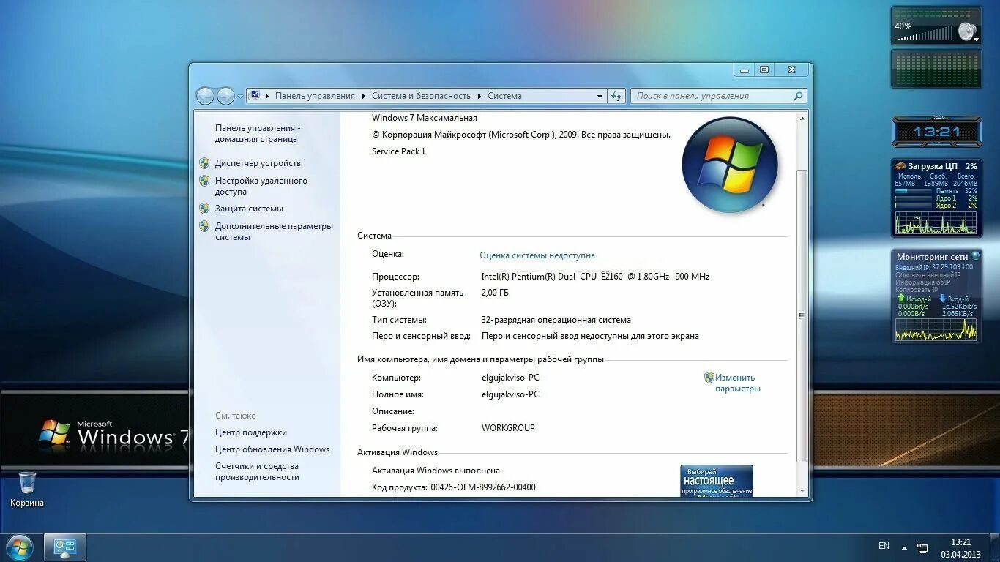1000x562 pixels.
Task: Select product code 00426-OEM-8992662-00400
Action: point(483,487)
